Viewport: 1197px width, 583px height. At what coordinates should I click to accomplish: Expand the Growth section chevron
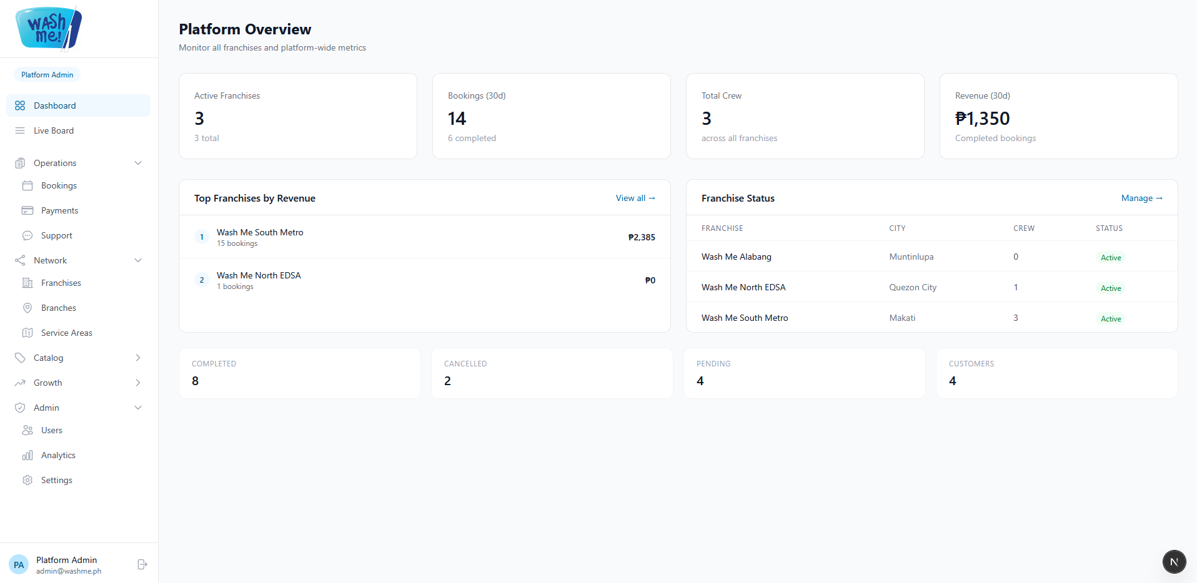[138, 383]
